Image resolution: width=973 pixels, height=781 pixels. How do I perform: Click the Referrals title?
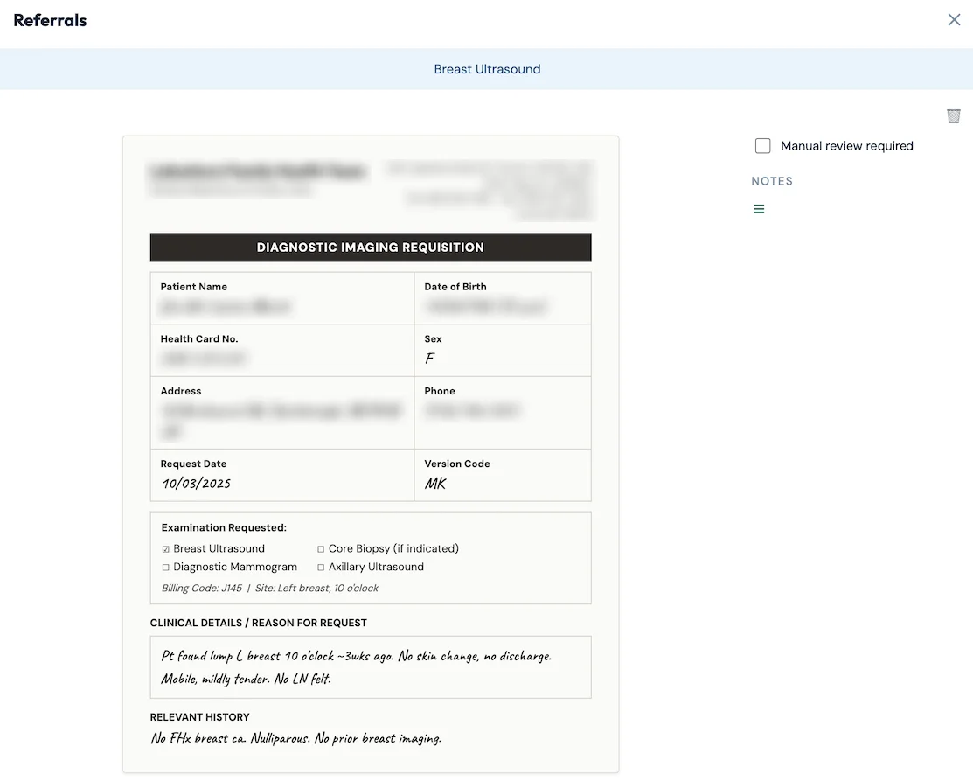click(50, 20)
